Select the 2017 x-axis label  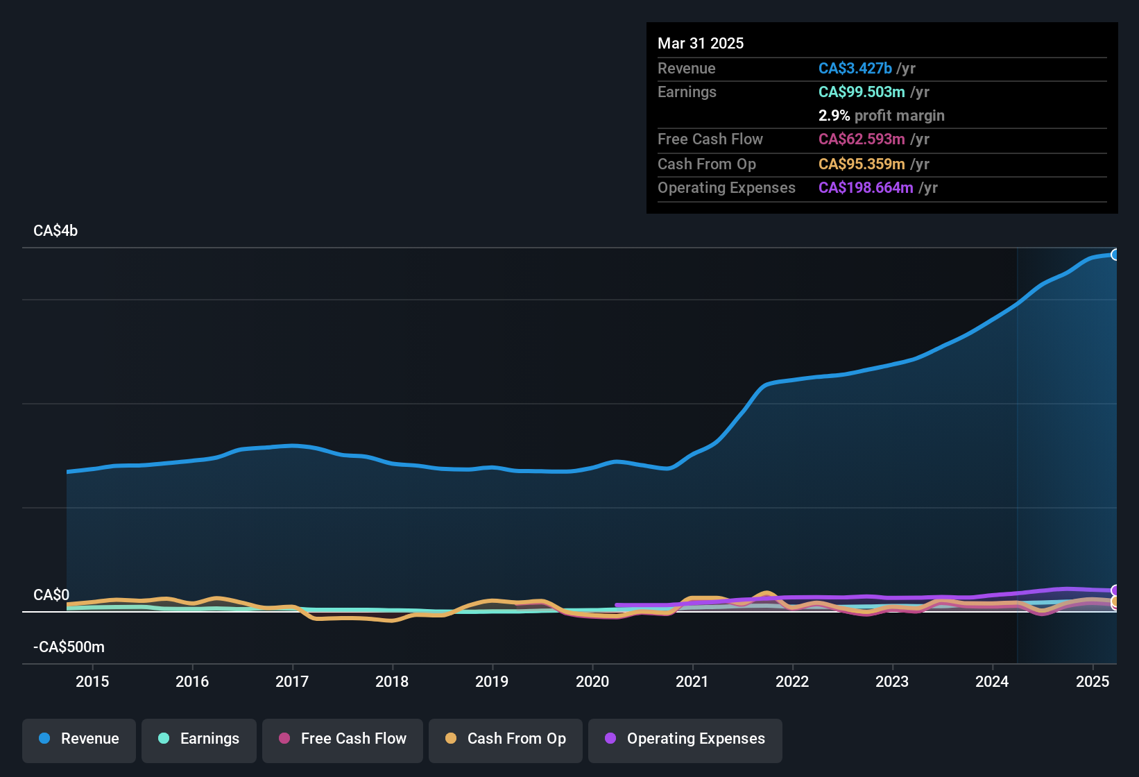coord(292,681)
